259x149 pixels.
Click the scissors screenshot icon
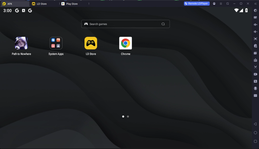255,67
